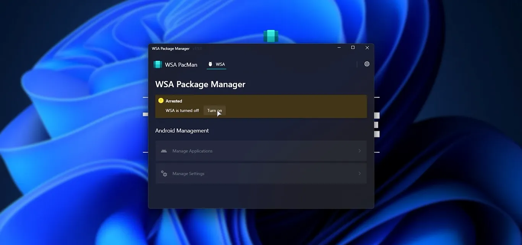Click the Arrested status label
The height and width of the screenshot is (245, 522).
tap(174, 101)
